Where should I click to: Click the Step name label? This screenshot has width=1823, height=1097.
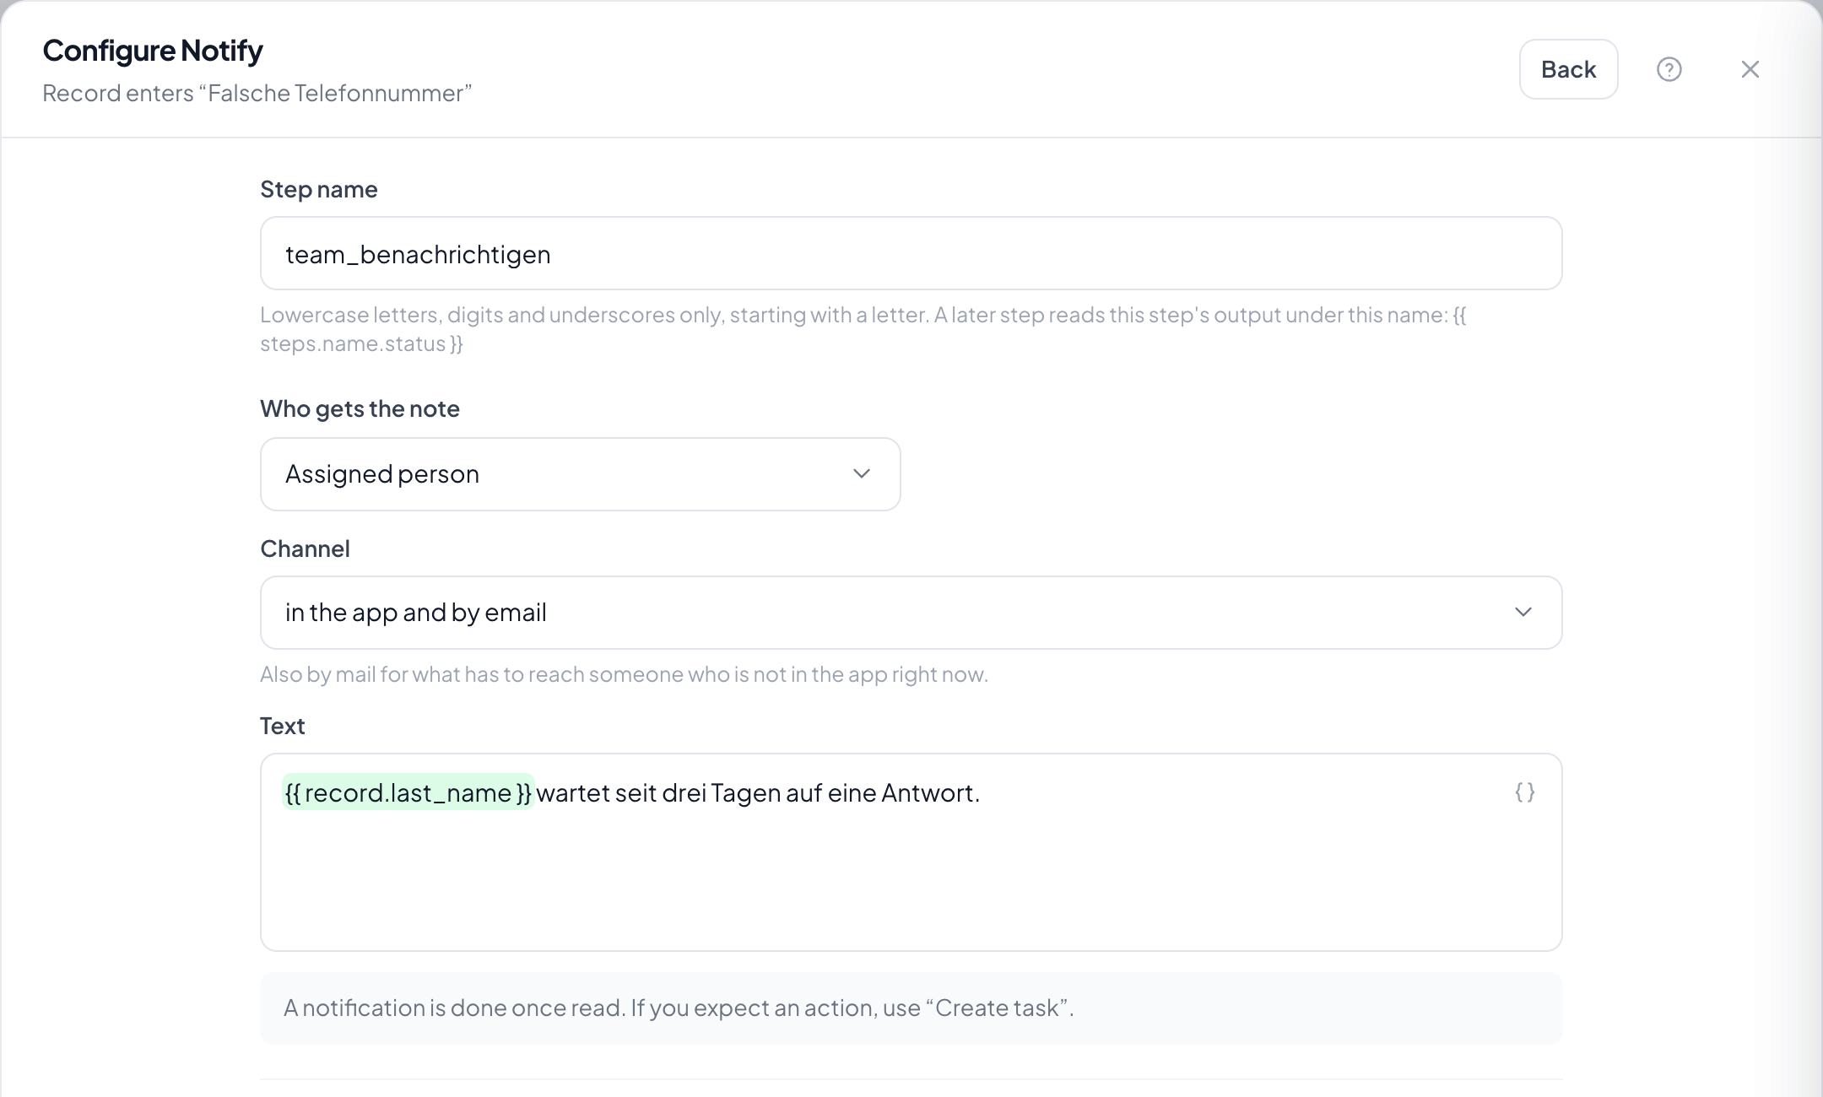tap(318, 189)
